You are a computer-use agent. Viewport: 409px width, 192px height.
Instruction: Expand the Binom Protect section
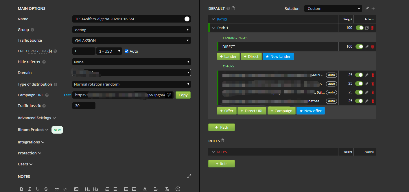tap(33, 130)
